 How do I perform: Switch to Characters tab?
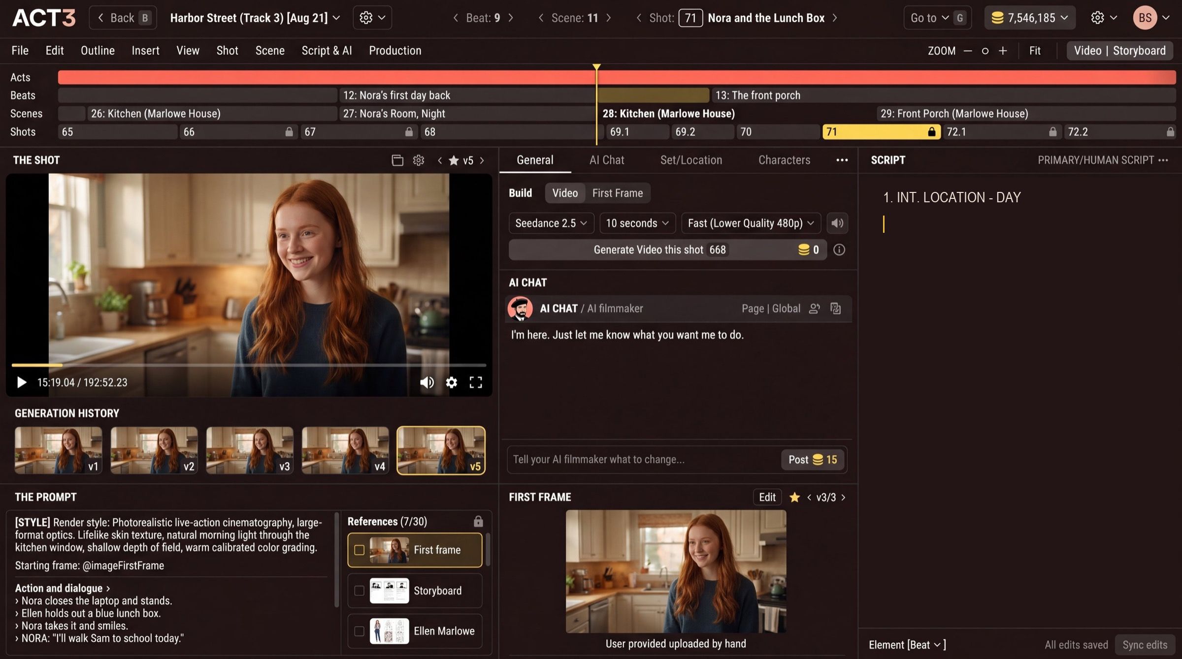(x=784, y=160)
